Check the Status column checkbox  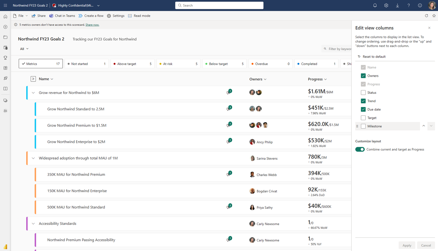point(363,93)
